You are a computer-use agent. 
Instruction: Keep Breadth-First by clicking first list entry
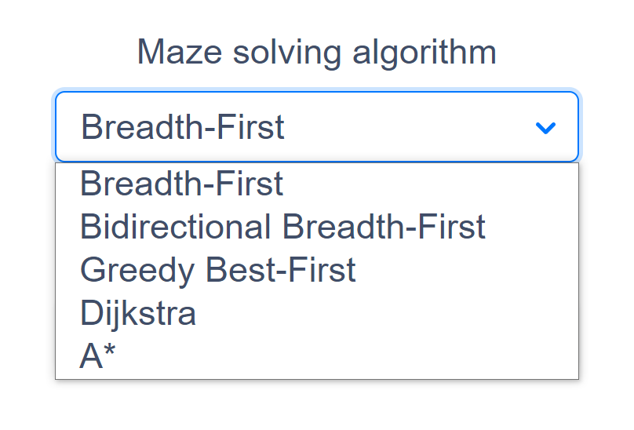point(182,184)
